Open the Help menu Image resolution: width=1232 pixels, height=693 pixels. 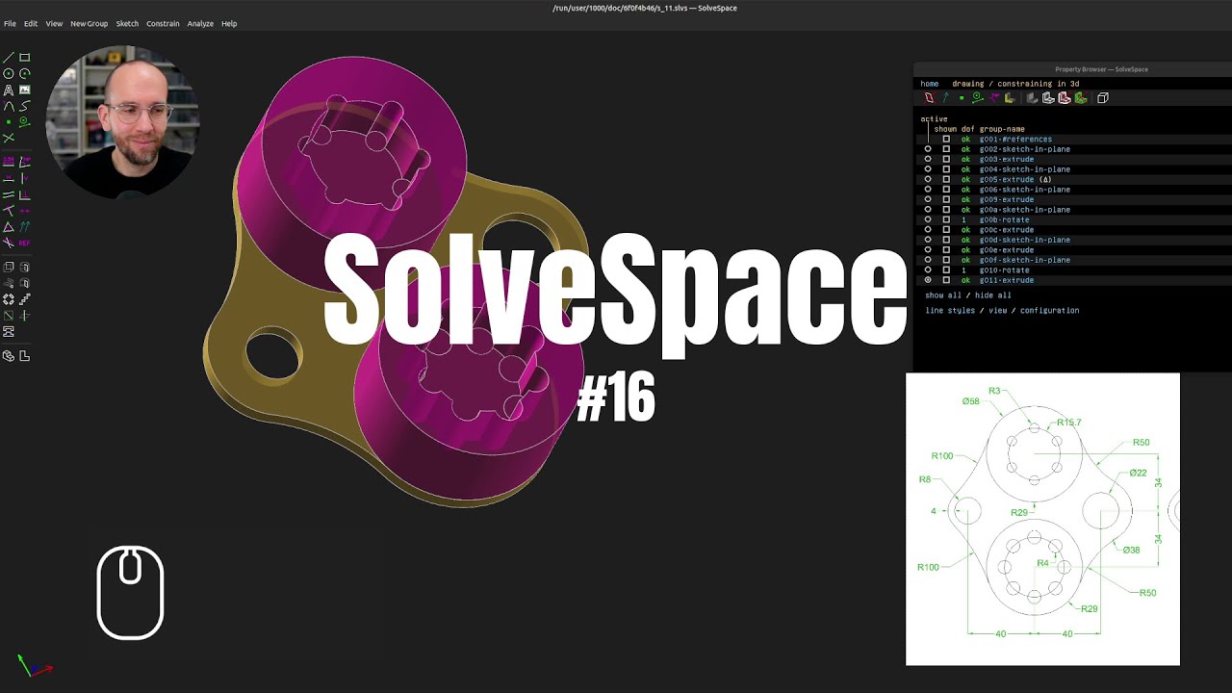coord(229,23)
